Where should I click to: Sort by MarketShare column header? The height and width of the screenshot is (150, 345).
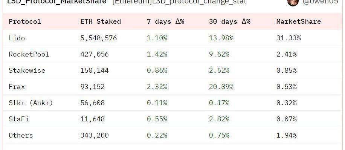299,21
